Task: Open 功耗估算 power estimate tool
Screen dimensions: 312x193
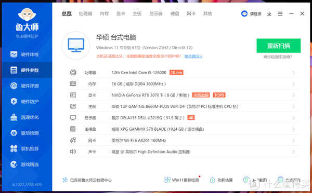Action: [x=222, y=180]
